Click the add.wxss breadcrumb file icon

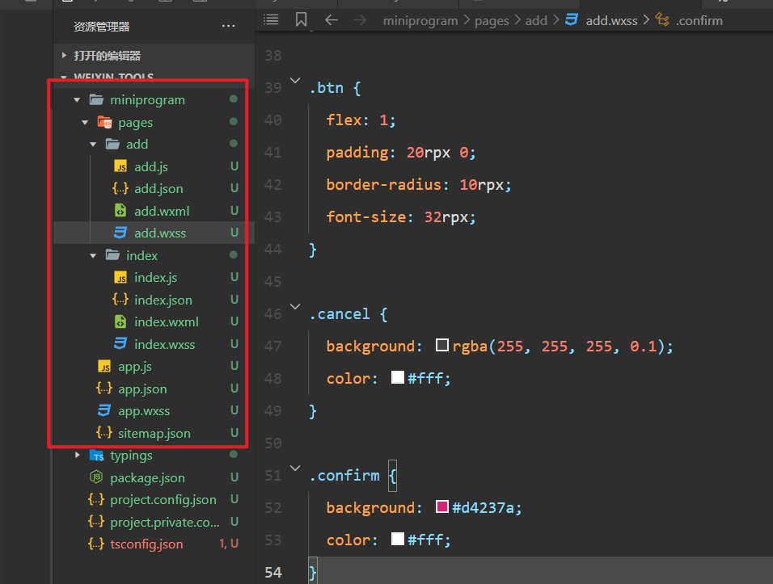(x=572, y=19)
